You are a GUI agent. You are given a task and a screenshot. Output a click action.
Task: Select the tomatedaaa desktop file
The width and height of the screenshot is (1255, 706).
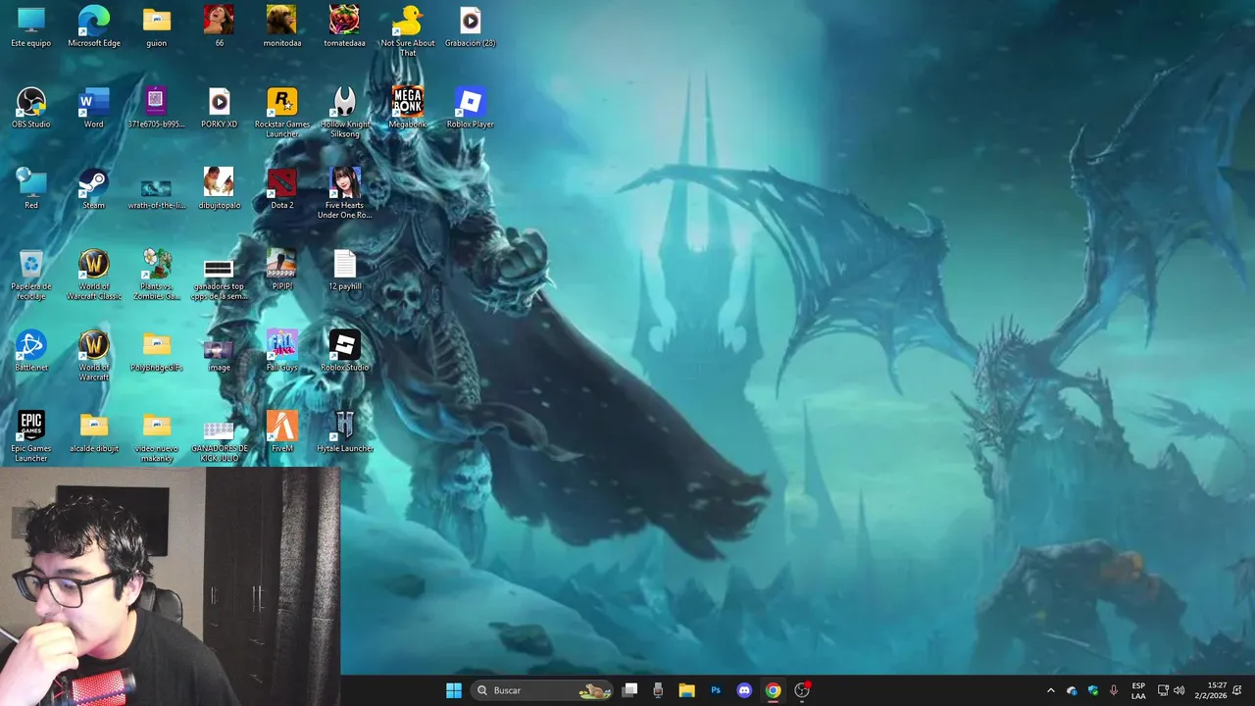[344, 26]
